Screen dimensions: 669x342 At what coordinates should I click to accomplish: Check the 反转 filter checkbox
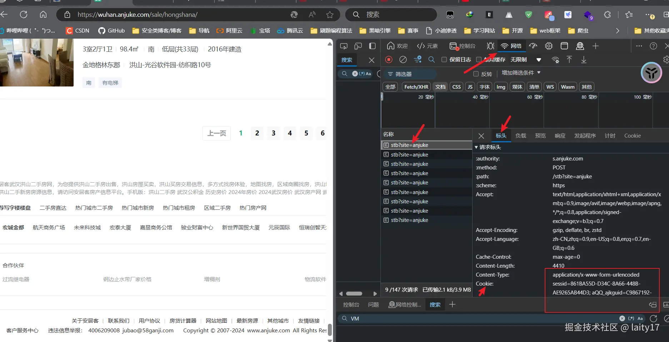[476, 74]
